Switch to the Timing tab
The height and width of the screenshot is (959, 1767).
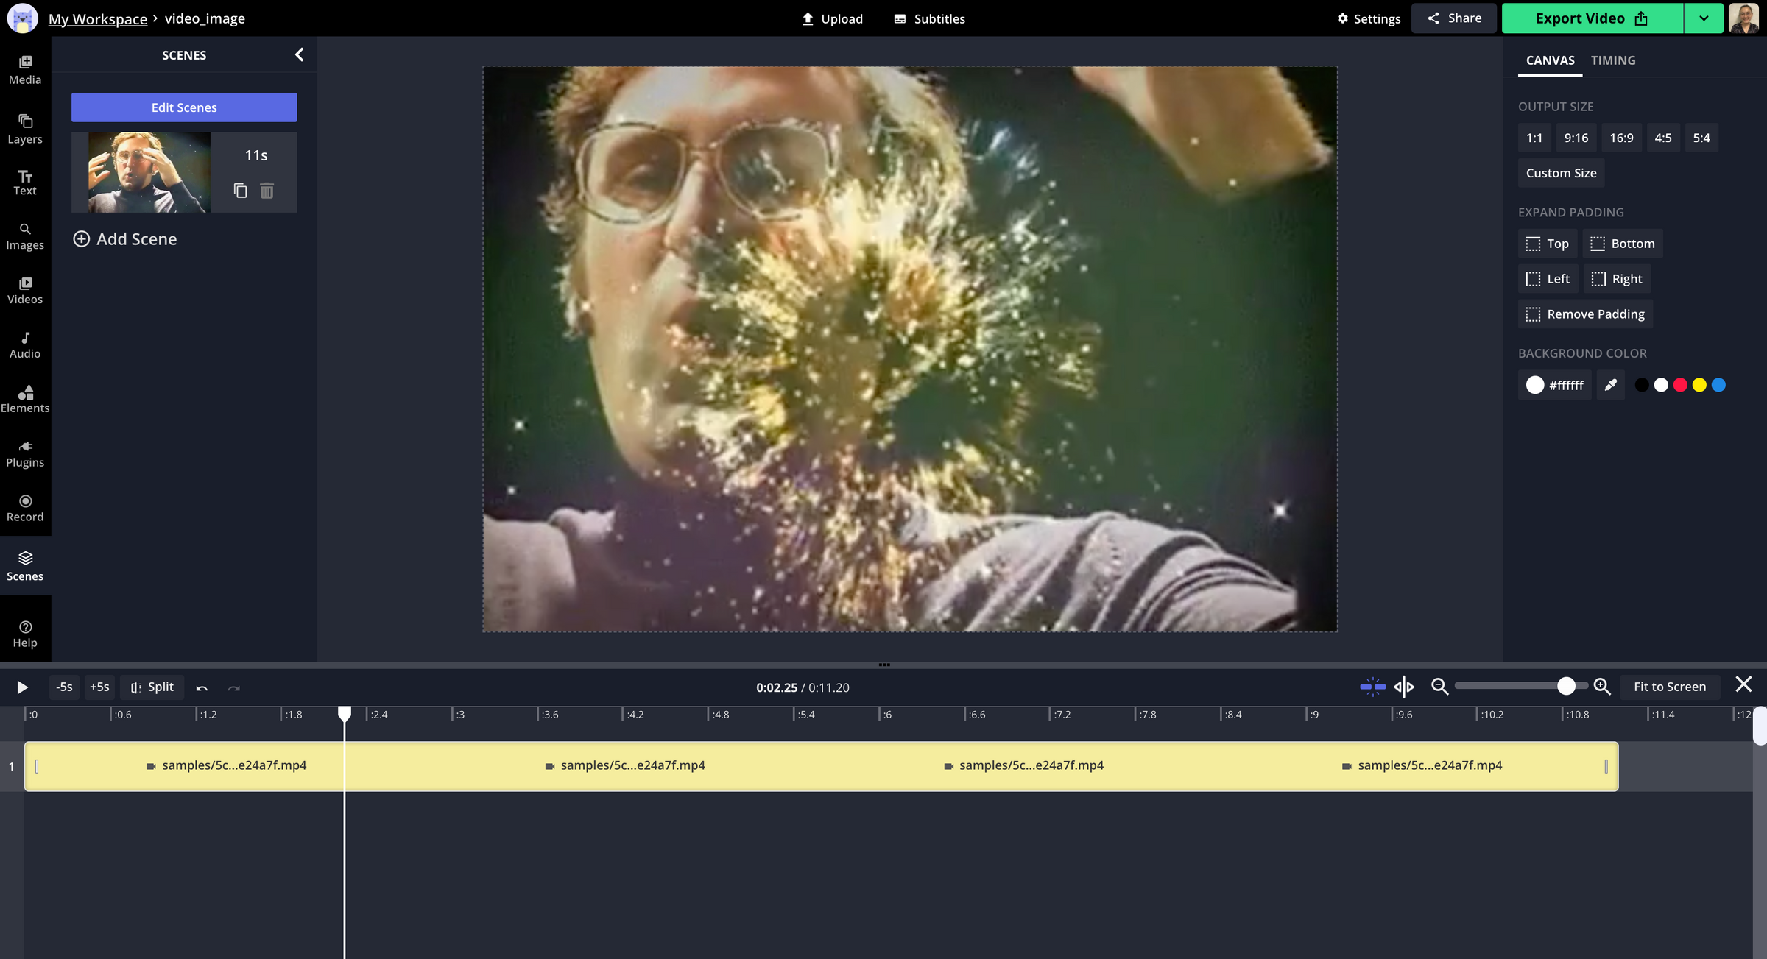1613,60
